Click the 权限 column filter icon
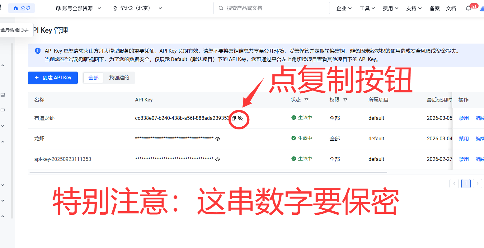Screen dimensions: 484x248 coord(345,100)
